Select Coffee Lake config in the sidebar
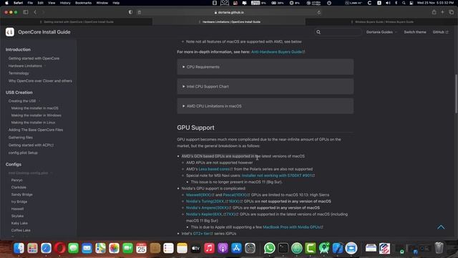The width and height of the screenshot is (458, 258). pyautogui.click(x=21, y=230)
